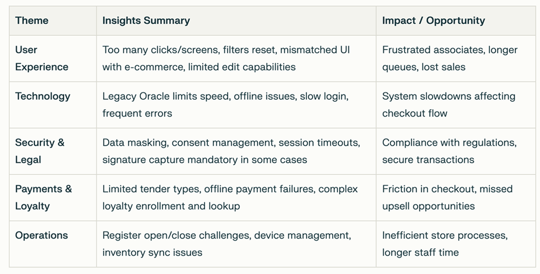Click the "System slowdowns affecting checkout" impact cell

click(x=448, y=105)
